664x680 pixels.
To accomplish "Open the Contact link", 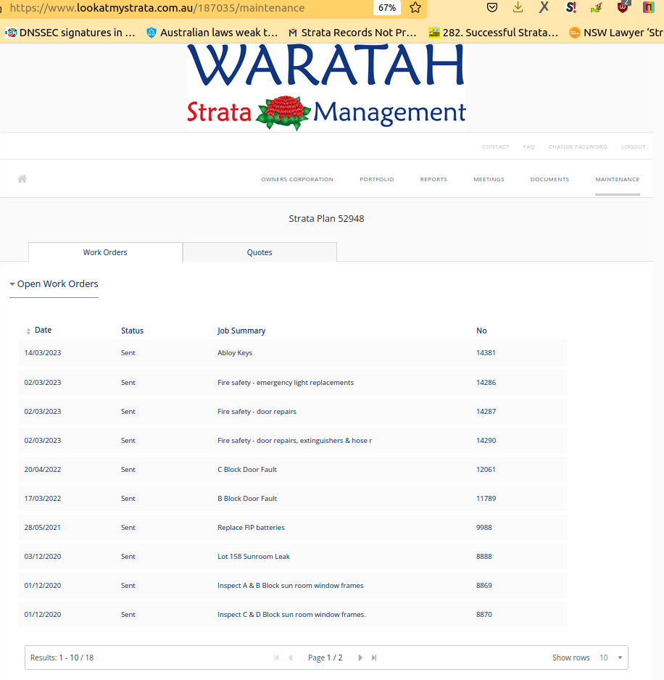I will 495,146.
